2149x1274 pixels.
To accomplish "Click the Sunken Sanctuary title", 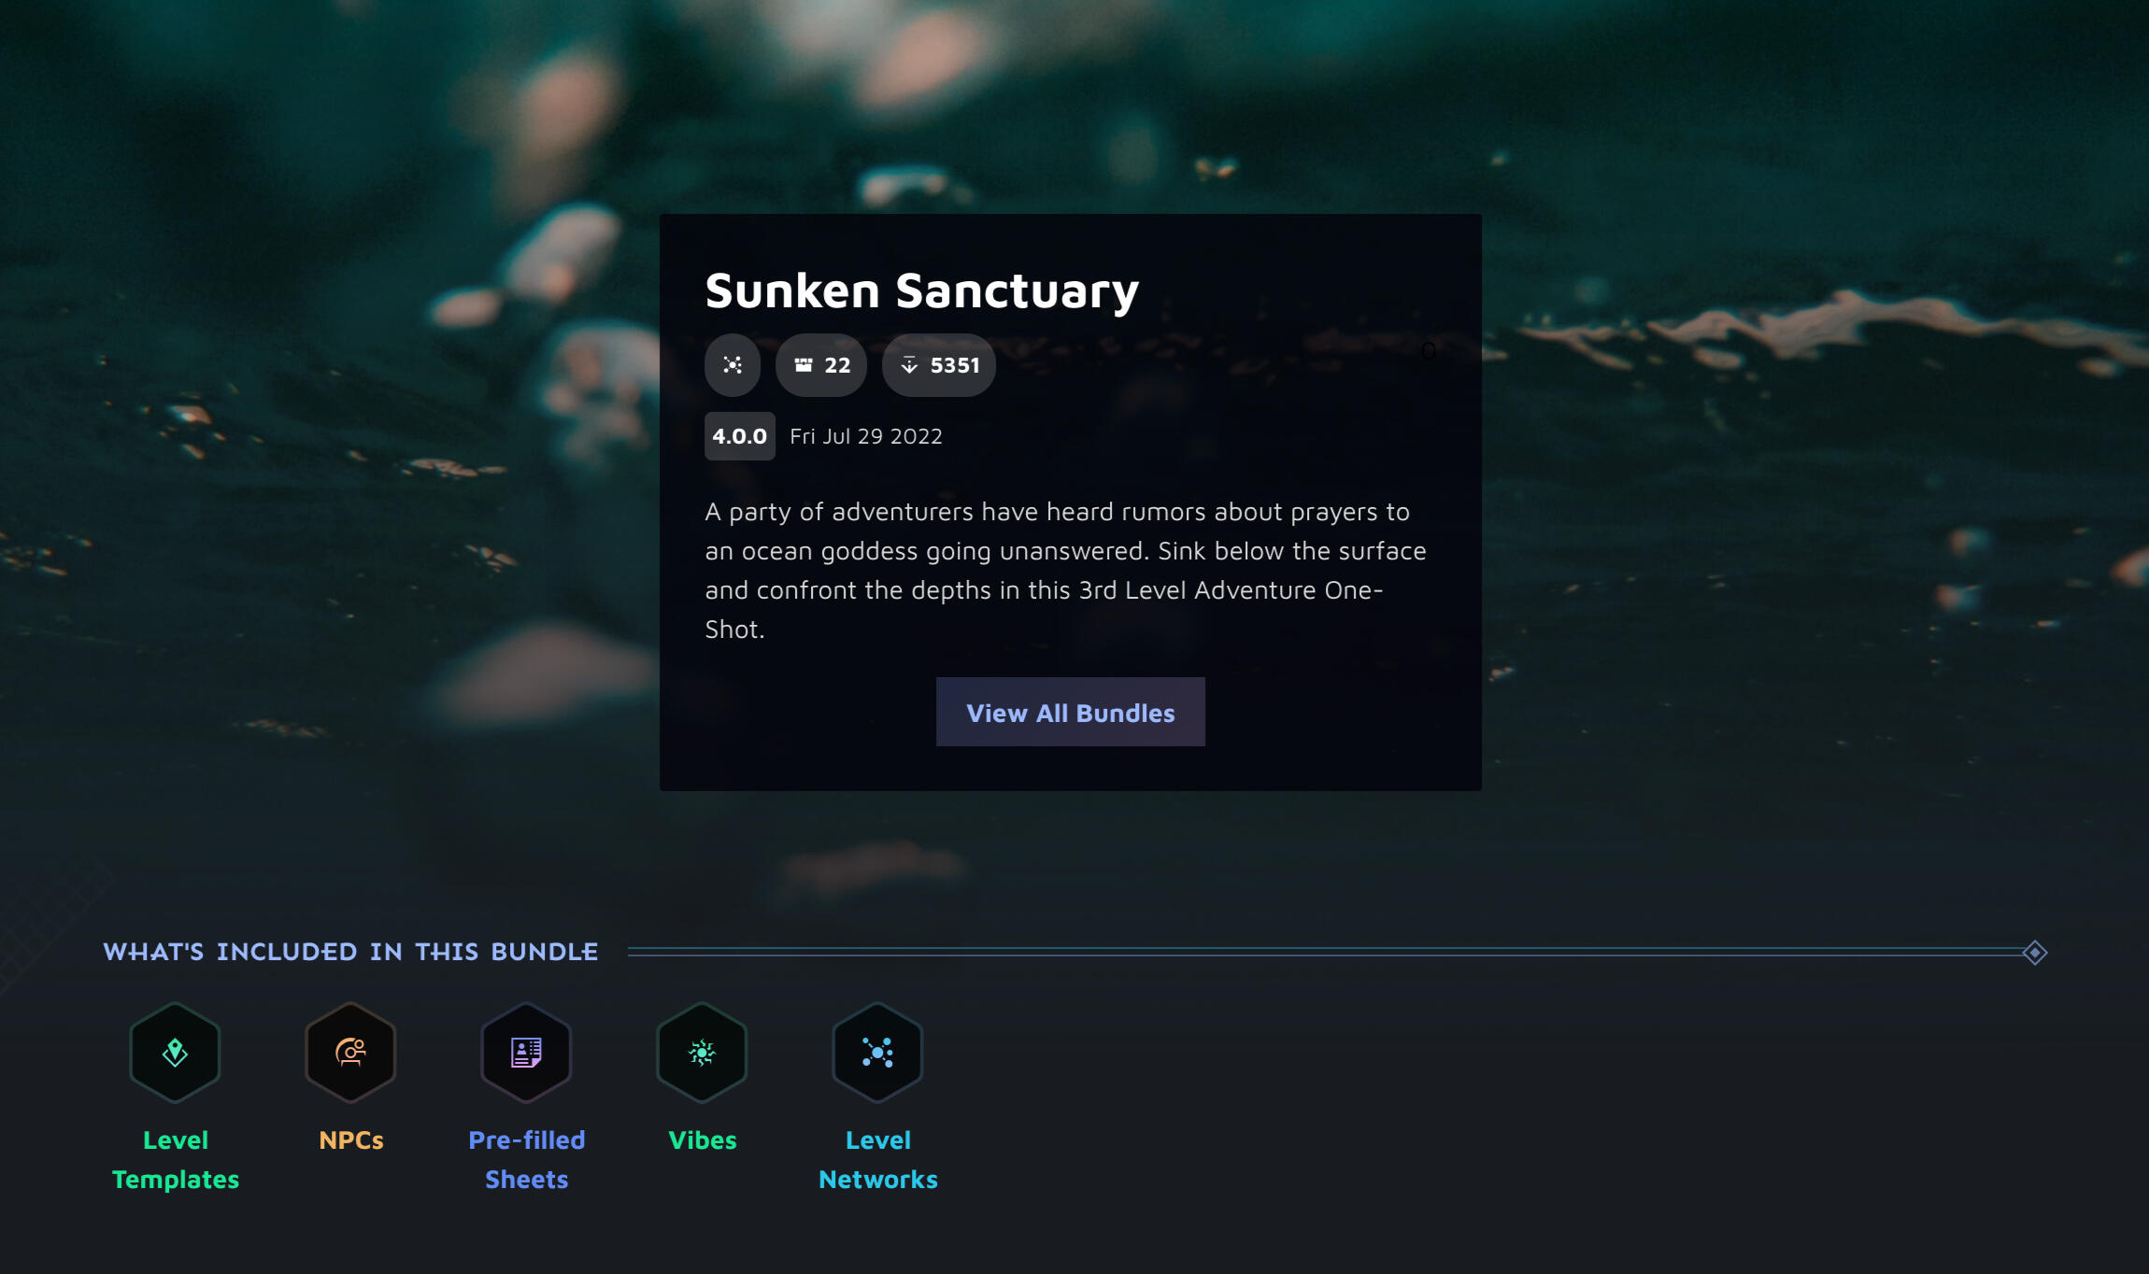I will pos(921,290).
